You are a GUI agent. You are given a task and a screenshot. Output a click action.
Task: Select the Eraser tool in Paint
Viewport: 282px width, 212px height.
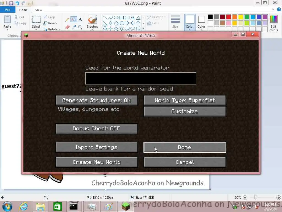(x=67, y=27)
